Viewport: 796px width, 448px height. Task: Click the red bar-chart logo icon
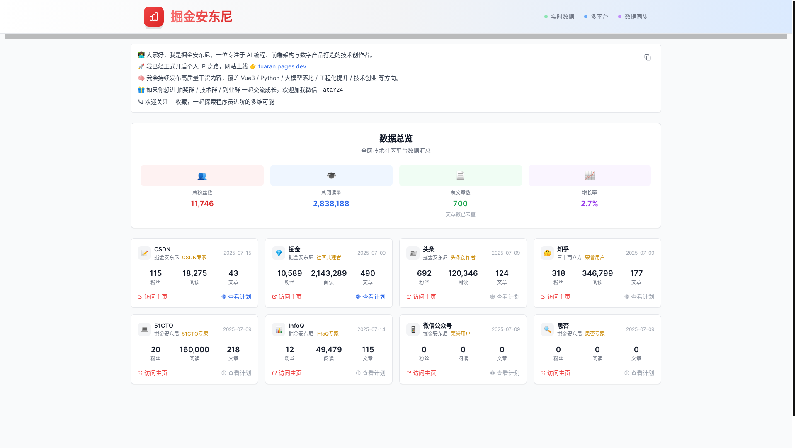pyautogui.click(x=154, y=17)
